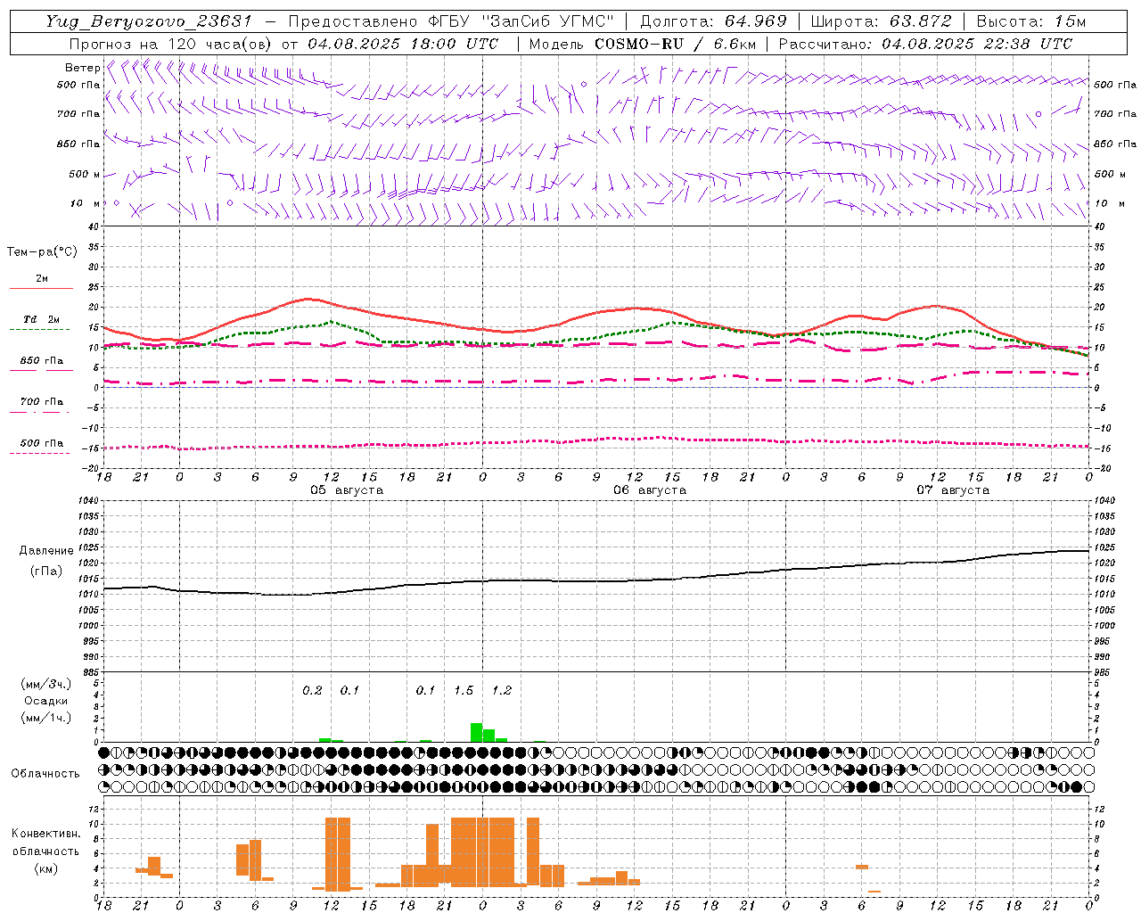Click the 05 августа date label
The width and height of the screenshot is (1141, 913).
pos(347,490)
